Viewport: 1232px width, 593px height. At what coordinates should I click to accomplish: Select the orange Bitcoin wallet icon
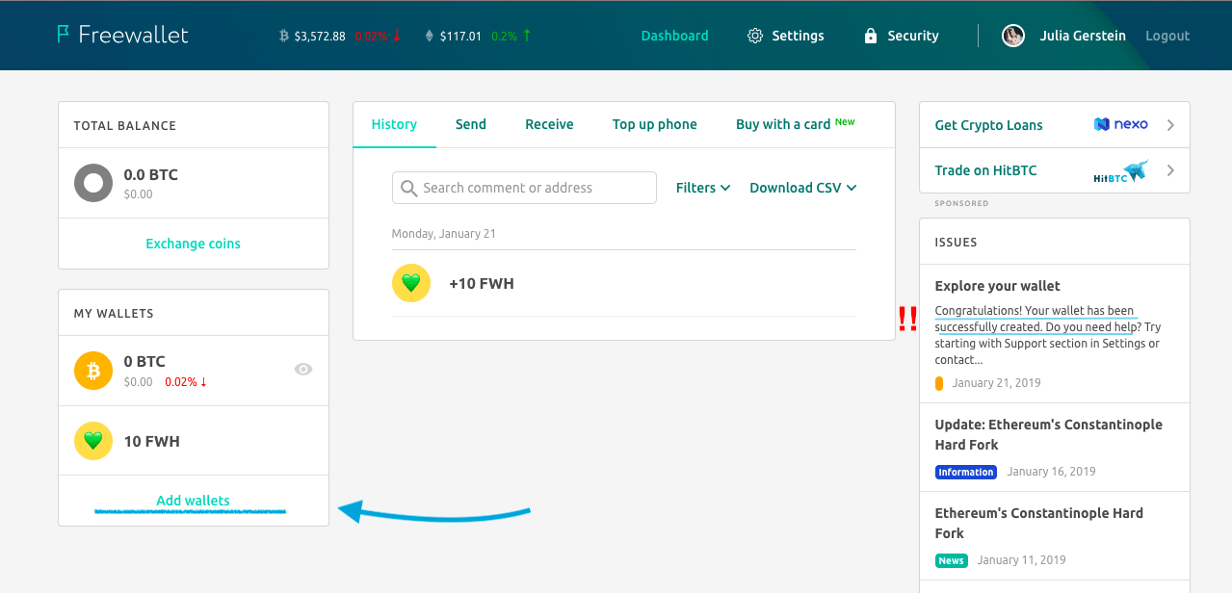[x=93, y=371]
